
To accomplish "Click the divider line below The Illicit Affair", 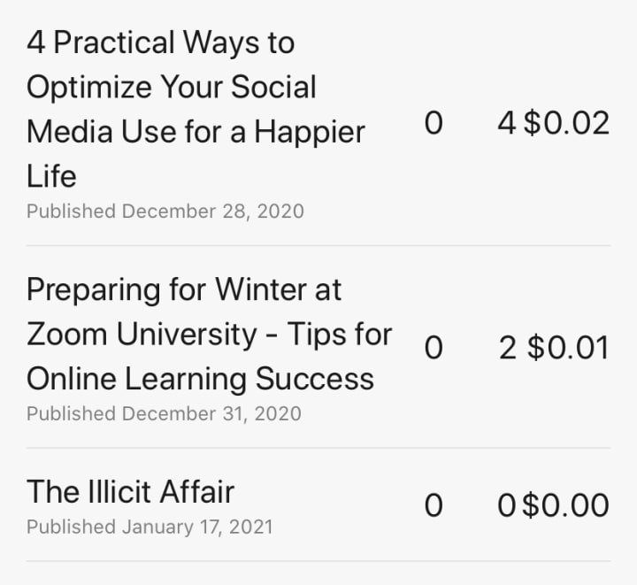I will pos(318,561).
